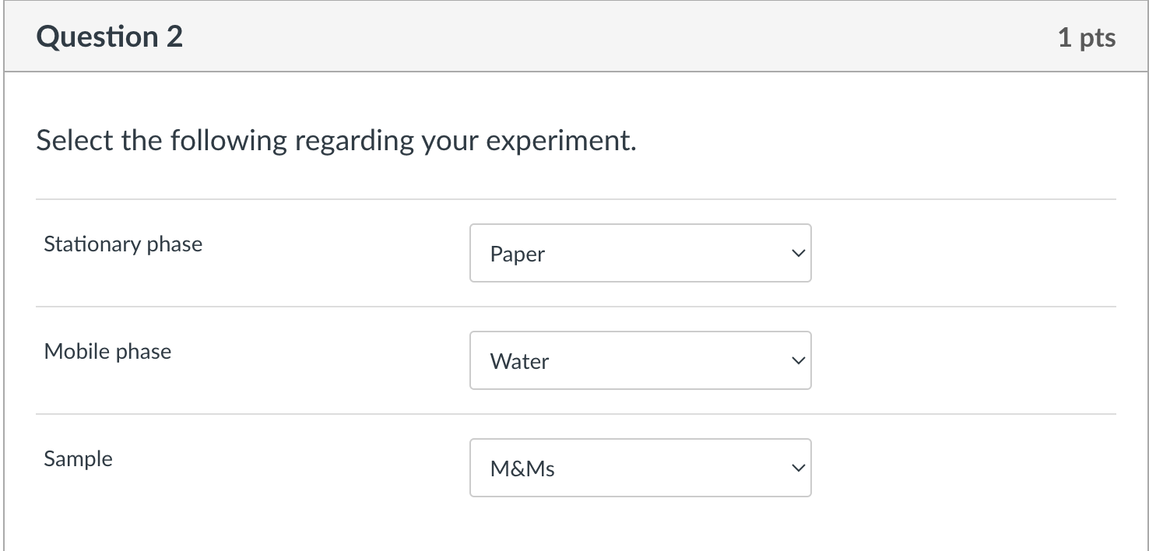
Task: Click the chevron arrow beside Paper
Action: point(796,253)
